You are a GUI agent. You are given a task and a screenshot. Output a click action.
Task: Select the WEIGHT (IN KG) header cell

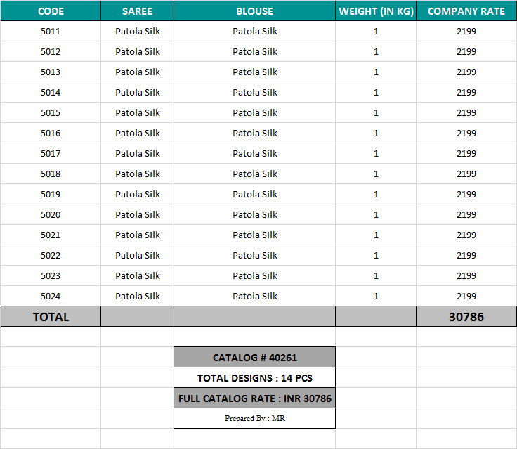(376, 11)
